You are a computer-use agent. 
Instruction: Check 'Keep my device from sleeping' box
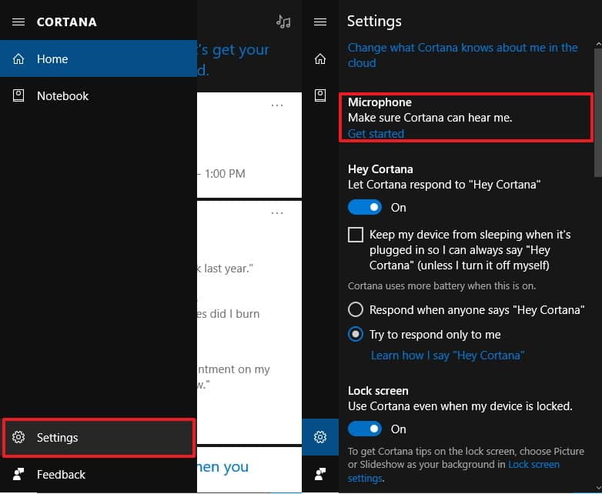pos(356,235)
